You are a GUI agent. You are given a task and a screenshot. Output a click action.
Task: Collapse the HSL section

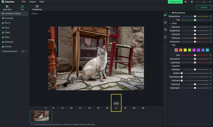(170, 45)
